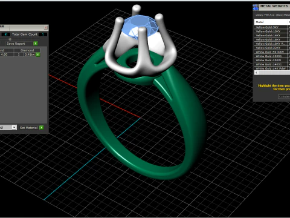Open the material dropdown arrow
The image size is (290, 218).
pos(14,127)
